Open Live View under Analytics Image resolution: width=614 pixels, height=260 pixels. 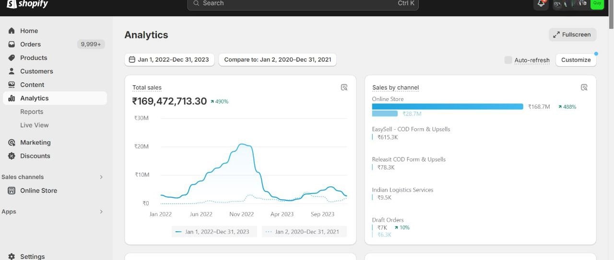point(35,125)
